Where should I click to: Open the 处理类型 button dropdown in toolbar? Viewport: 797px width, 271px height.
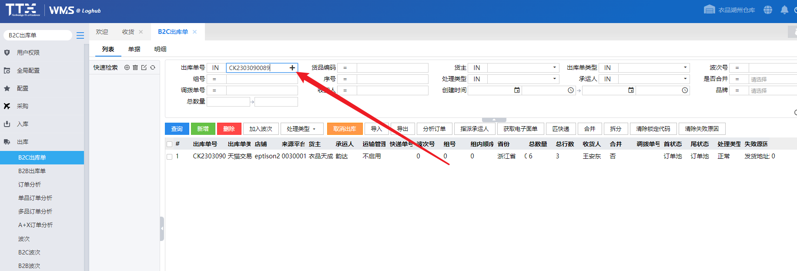[x=301, y=129]
